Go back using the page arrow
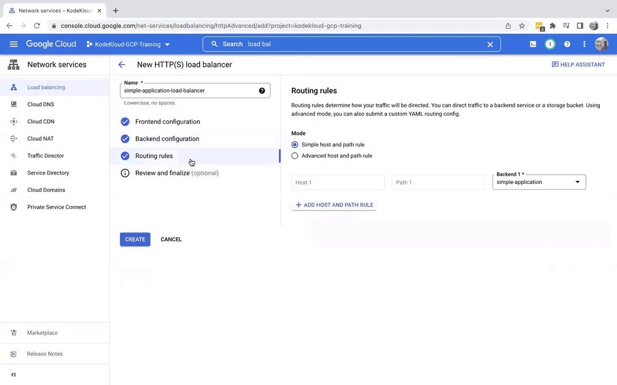 click(x=122, y=65)
